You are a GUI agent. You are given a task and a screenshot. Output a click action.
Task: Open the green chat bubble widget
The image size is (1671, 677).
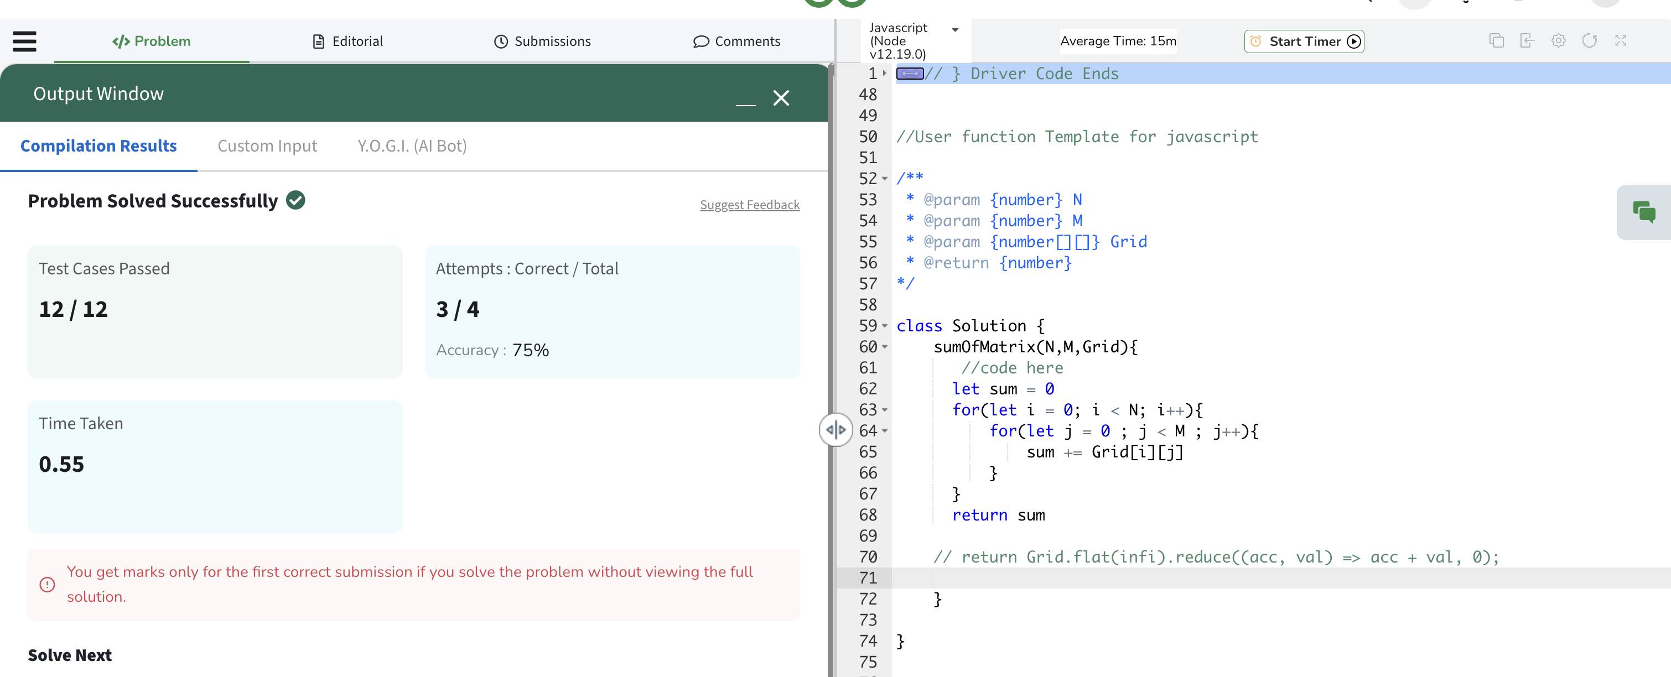(x=1644, y=211)
